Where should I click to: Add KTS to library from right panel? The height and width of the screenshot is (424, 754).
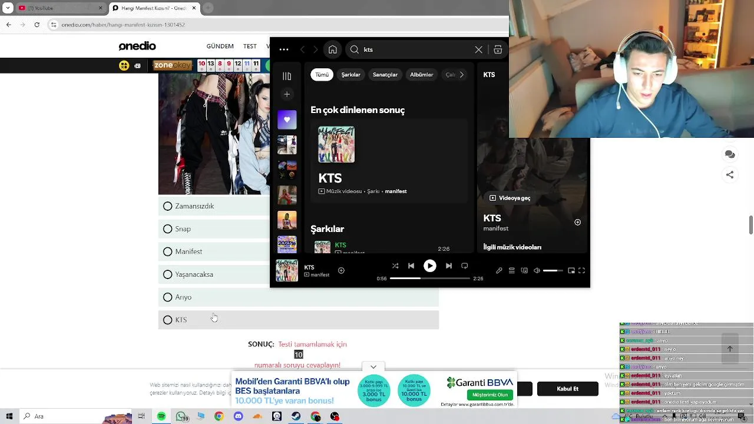point(577,223)
